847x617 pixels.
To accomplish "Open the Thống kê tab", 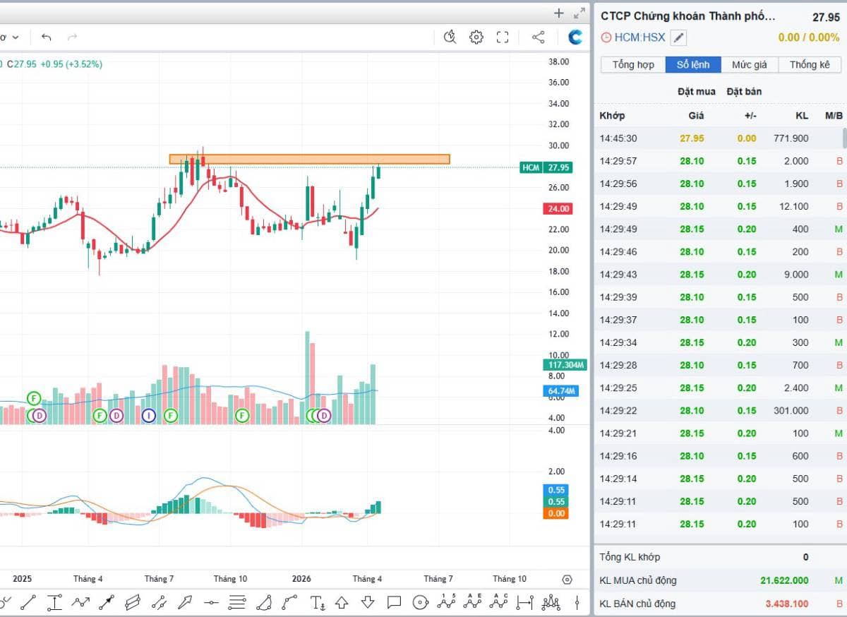I will [810, 65].
